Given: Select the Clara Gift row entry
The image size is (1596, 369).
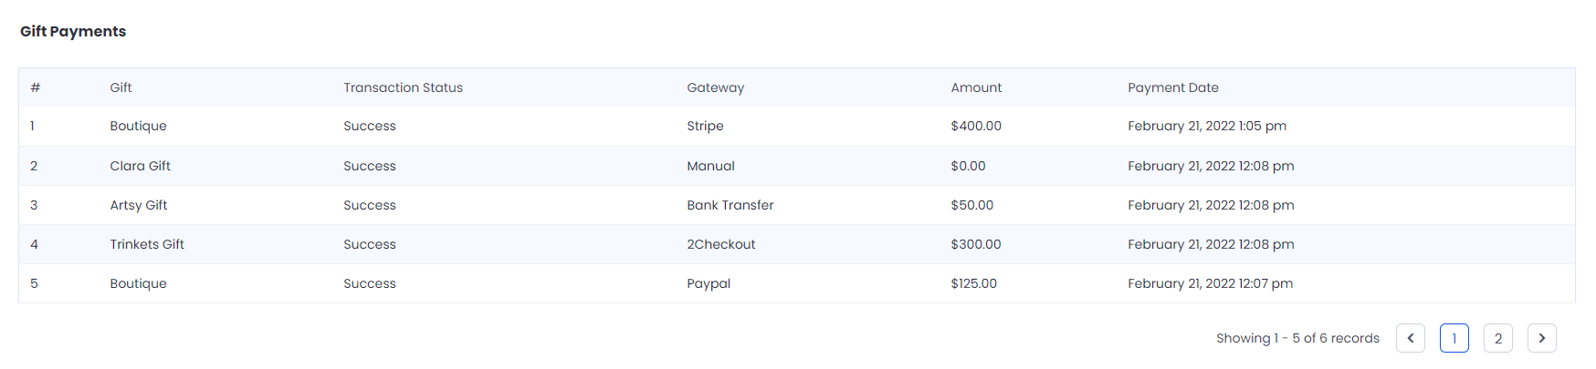Looking at the screenshot, I should click(140, 166).
